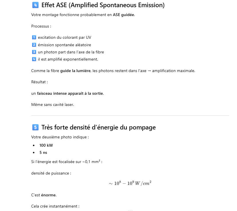Click the line Cela crée instantanément
This screenshot has height=211, width=237.
55,206
